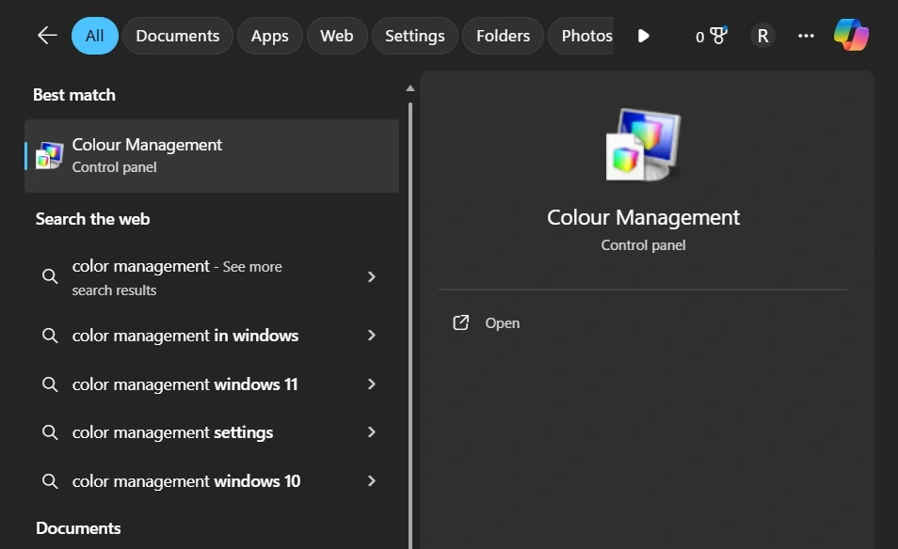This screenshot has width=898, height=549.
Task: Click the R account avatar
Action: 762,35
